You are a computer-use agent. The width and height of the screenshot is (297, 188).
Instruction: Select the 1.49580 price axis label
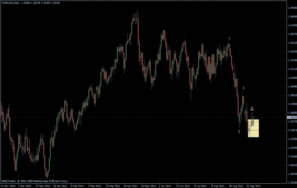(292, 8)
